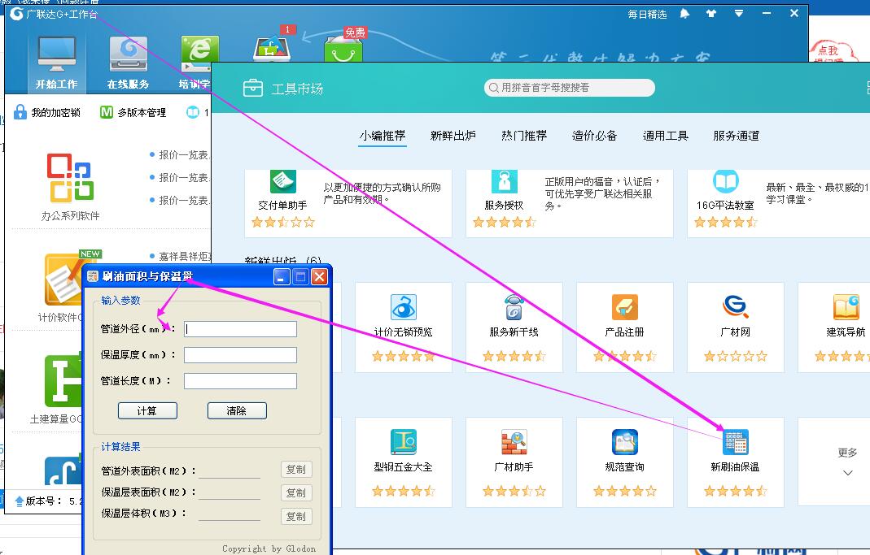The width and height of the screenshot is (870, 555).
Task: Switch to the 小编推荐 tab
Action: 383,136
